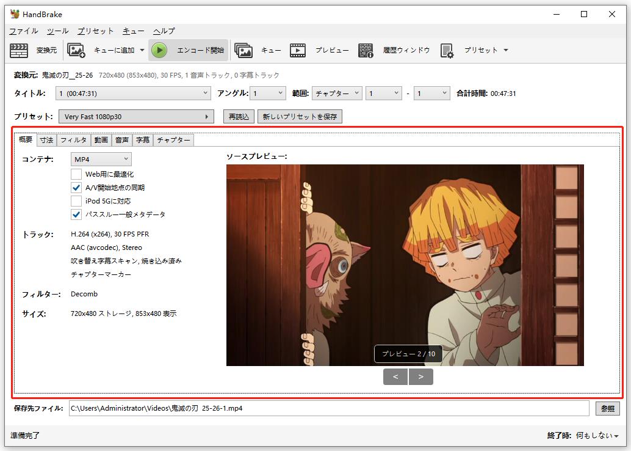Open the プリセット menu in menu bar

(95, 31)
